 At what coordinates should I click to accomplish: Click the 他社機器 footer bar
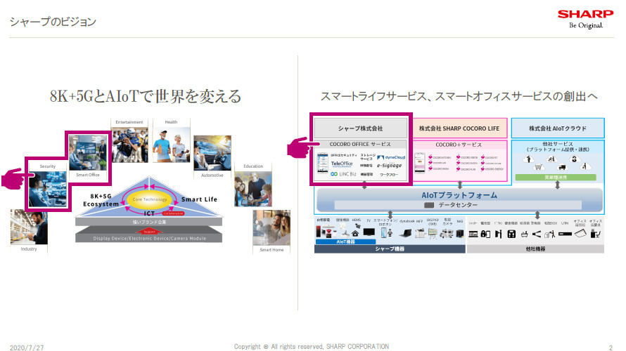coord(535,249)
